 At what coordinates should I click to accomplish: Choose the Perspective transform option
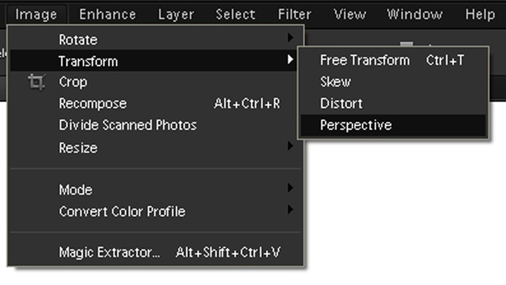tap(356, 125)
